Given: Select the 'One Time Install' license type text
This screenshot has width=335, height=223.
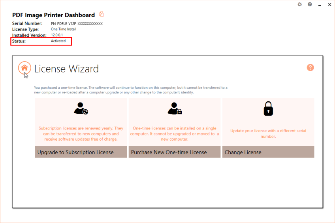Looking at the screenshot, I should point(64,29).
